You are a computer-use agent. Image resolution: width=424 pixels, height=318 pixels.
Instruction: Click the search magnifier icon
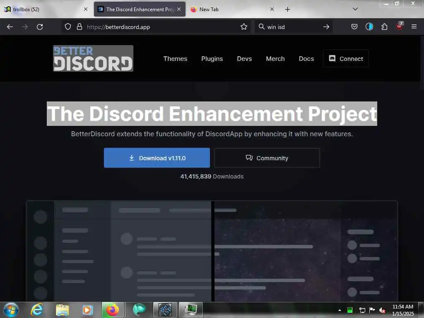[261, 27]
